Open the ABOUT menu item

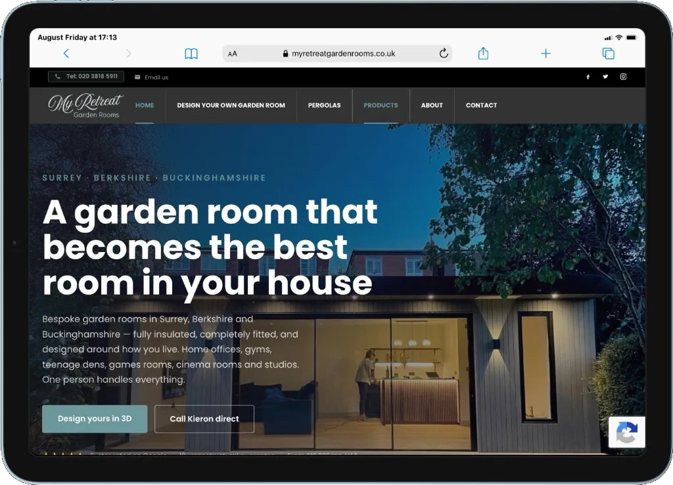[x=432, y=106]
